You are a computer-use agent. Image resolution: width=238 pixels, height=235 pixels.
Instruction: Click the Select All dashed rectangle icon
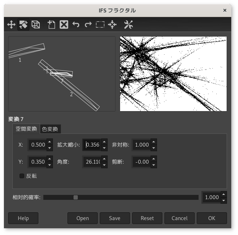click(100, 24)
